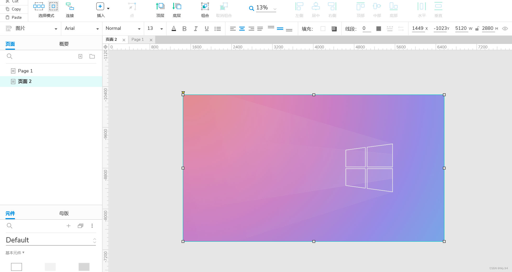Align text left
The image size is (512, 272).
point(233,29)
